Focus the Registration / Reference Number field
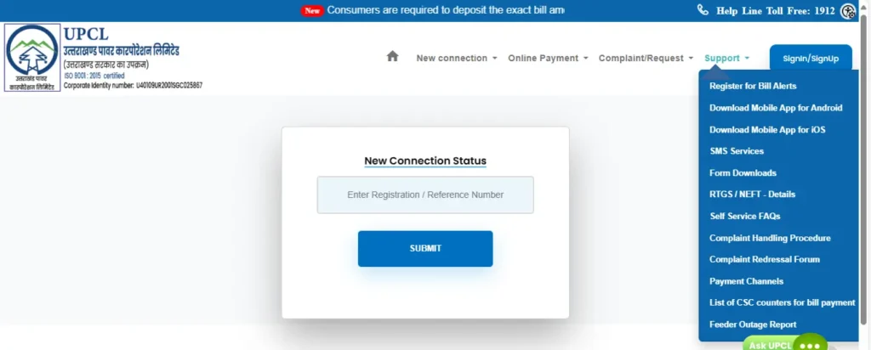This screenshot has height=350, width=871. [x=425, y=195]
